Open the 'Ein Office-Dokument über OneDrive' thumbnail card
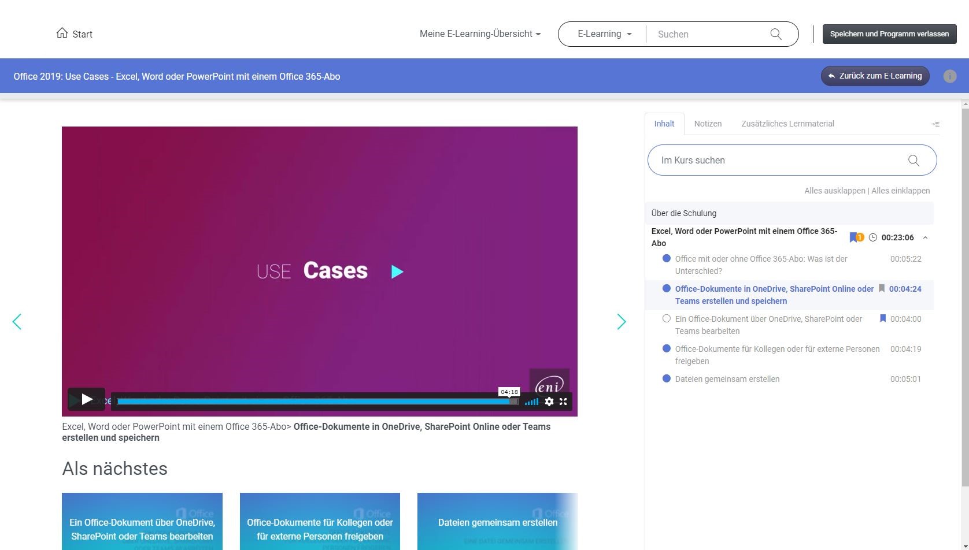The height and width of the screenshot is (550, 969). pyautogui.click(x=142, y=521)
